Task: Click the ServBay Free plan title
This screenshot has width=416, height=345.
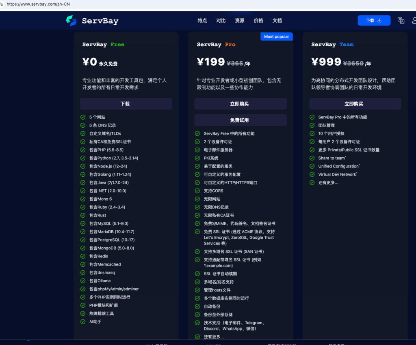Action: click(x=103, y=45)
